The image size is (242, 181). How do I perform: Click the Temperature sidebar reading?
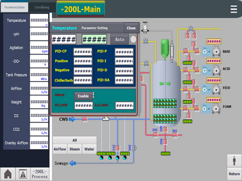click(39, 20)
